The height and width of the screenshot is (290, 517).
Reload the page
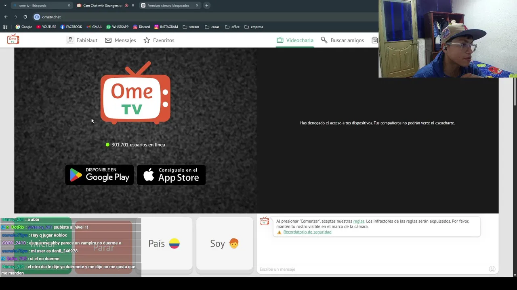pyautogui.click(x=25, y=17)
